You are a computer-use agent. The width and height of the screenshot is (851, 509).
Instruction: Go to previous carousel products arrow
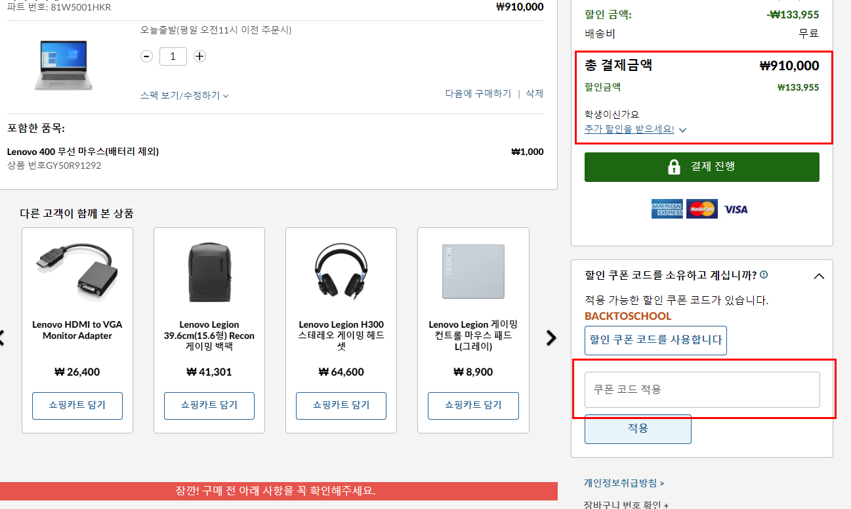click(2, 338)
